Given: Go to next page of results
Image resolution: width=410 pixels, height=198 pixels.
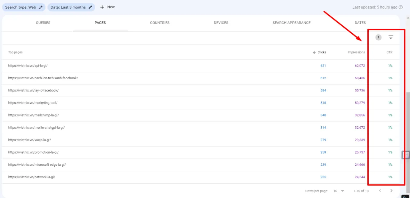Looking at the screenshot, I should (x=391, y=191).
